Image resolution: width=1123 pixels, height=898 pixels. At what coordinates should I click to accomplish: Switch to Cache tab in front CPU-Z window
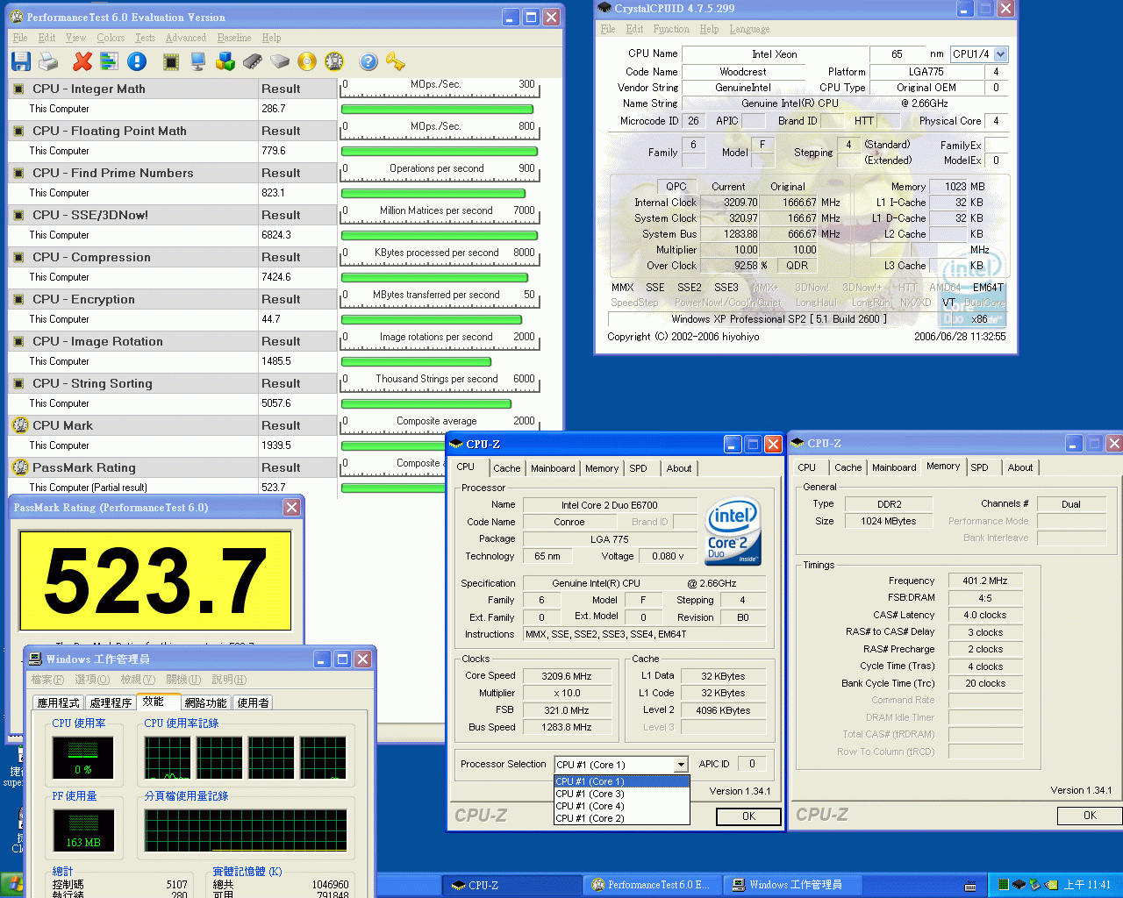click(506, 468)
